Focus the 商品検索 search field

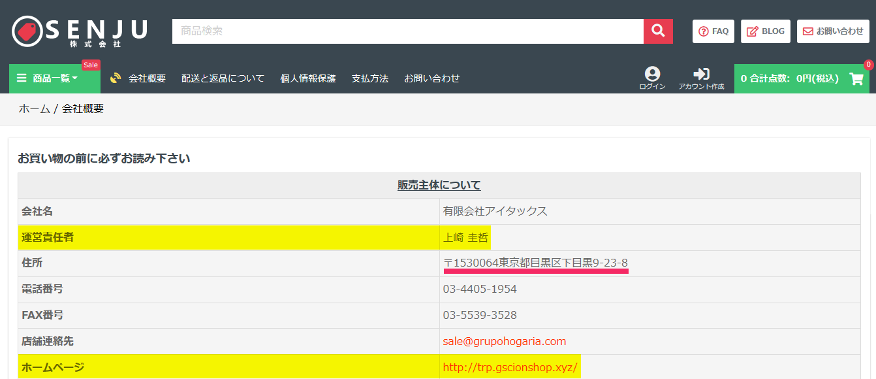click(x=408, y=31)
